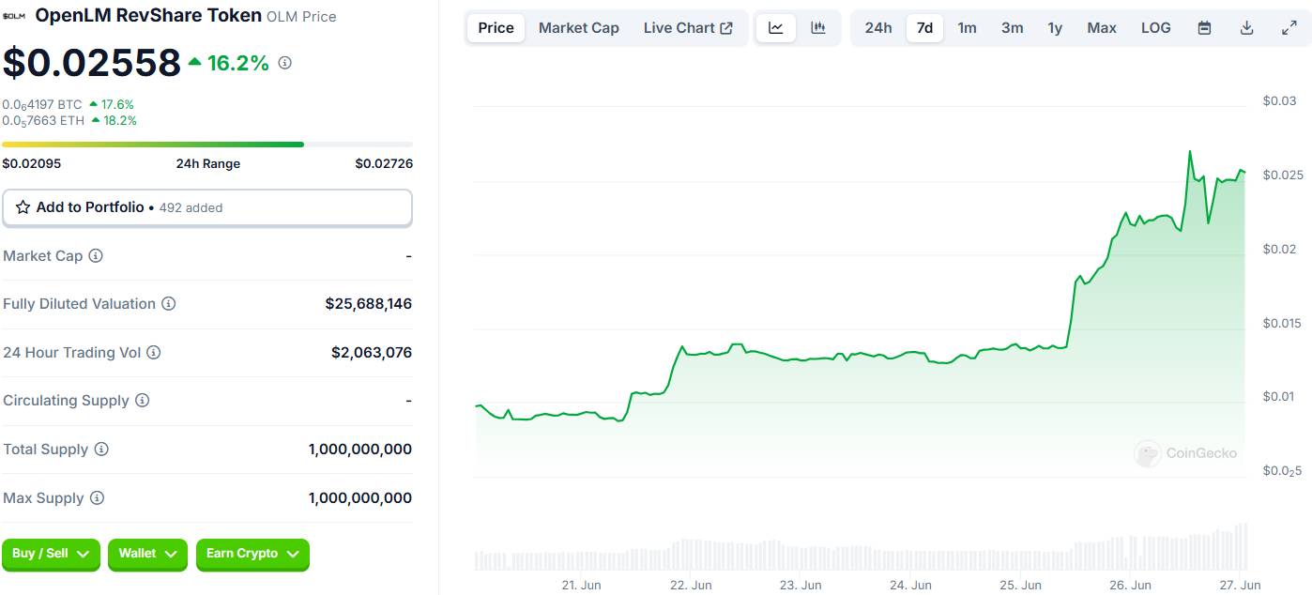Click external link icon beside Live Chart
The height and width of the screenshot is (595, 1312).
pos(726,28)
